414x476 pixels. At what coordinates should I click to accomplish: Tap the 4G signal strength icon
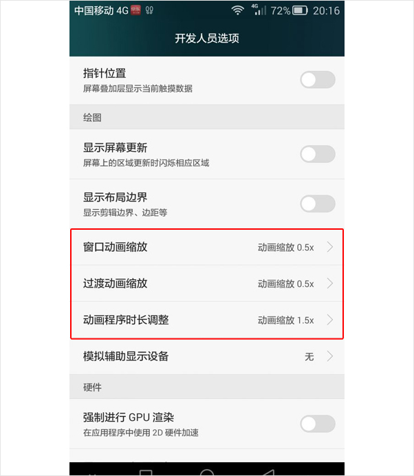[x=259, y=10]
